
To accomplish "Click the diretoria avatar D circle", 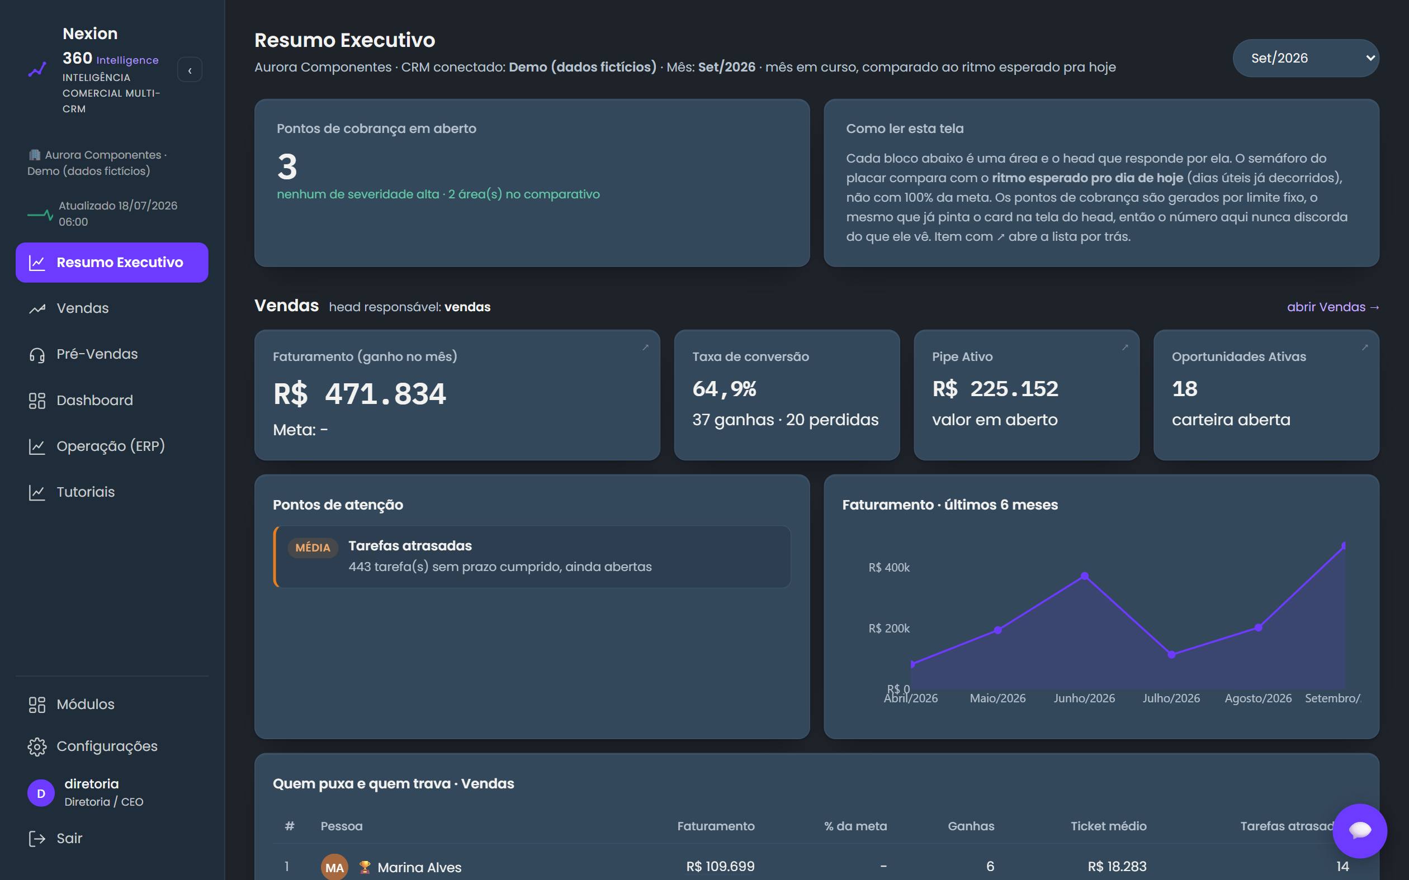I will 41,793.
